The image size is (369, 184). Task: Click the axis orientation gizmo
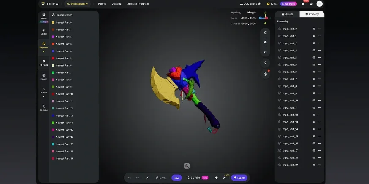(265, 18)
